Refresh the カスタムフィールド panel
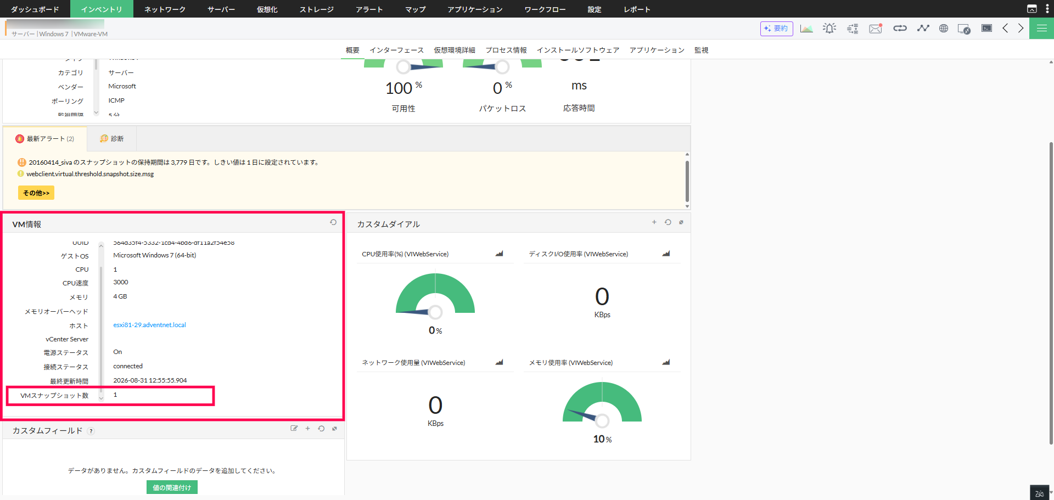The image size is (1054, 500). click(321, 429)
